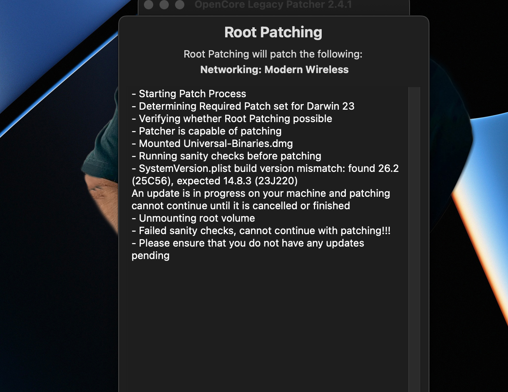Screen dimensions: 508x392
Task: Click "Networking: Modern Wireless" patch label
Action: tap(274, 70)
